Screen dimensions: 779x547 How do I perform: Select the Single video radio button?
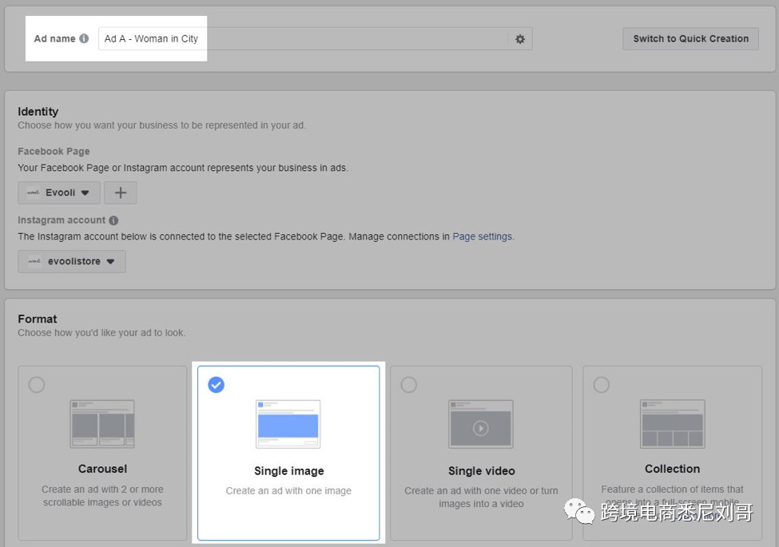pos(408,385)
